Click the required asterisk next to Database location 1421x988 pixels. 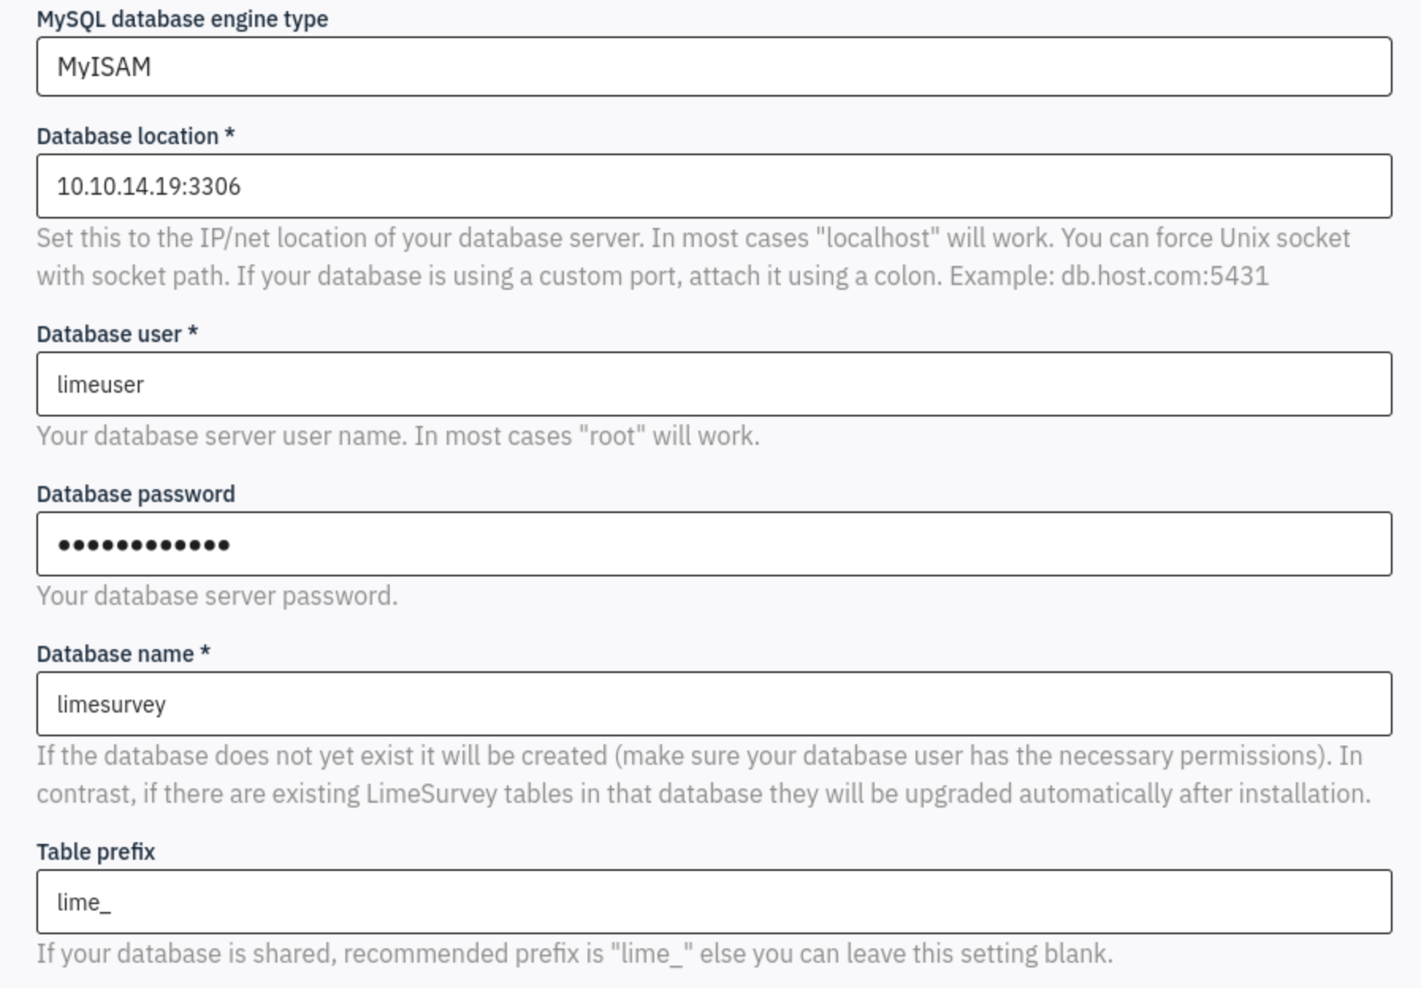point(230,135)
